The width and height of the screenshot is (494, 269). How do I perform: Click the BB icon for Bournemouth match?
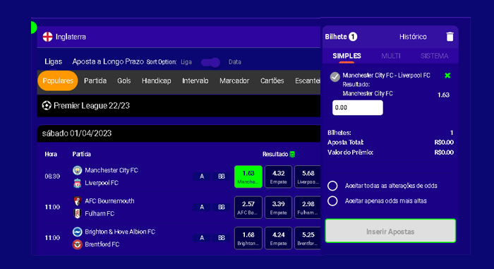pyautogui.click(x=222, y=207)
